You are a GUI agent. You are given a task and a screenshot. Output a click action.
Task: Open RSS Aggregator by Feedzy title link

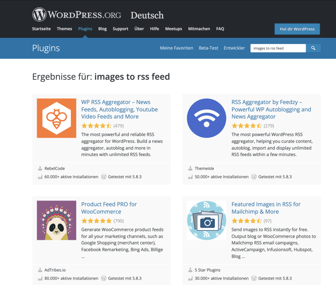(271, 109)
